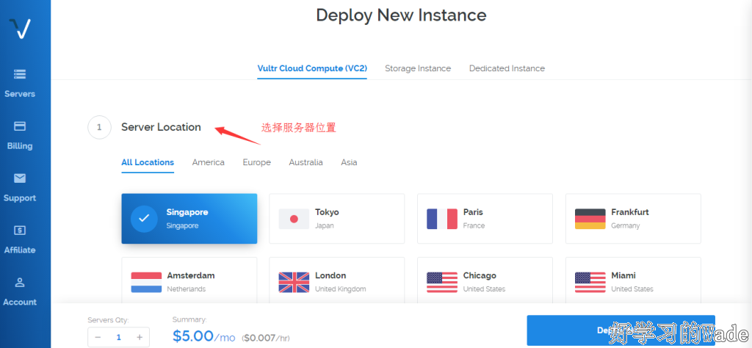Open Affiliate via the dollar icon

[x=20, y=230]
